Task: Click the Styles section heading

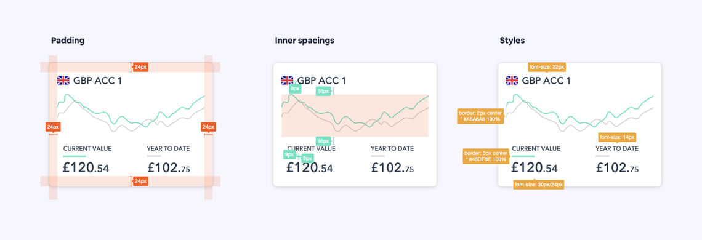Action: (x=512, y=41)
